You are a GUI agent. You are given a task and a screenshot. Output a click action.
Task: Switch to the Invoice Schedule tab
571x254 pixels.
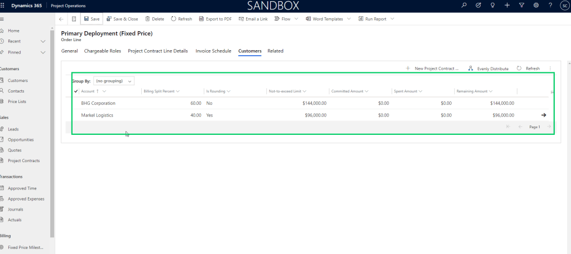pyautogui.click(x=213, y=51)
